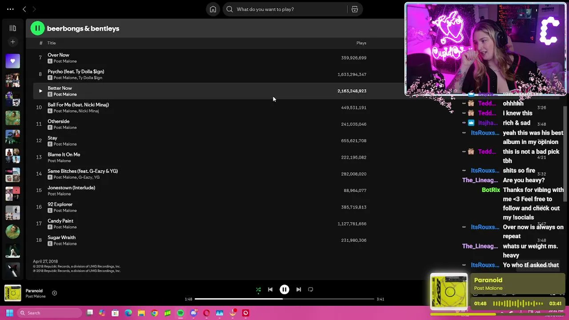Go forward with the right arrow
The image size is (569, 320).
pos(34,9)
